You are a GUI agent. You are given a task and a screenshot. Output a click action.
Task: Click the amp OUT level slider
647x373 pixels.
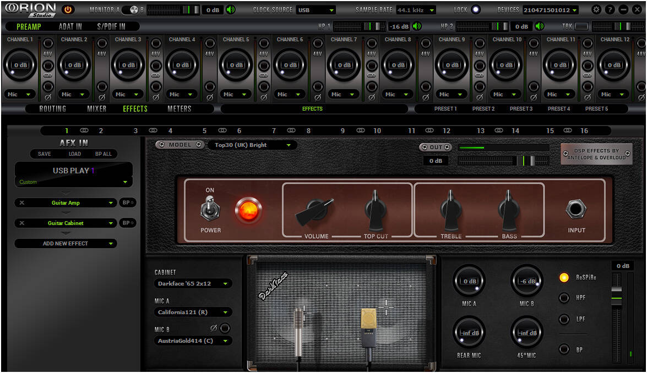tap(503, 161)
